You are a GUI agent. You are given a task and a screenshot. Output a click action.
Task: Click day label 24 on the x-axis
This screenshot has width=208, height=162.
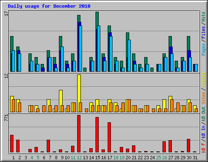pos(152,158)
